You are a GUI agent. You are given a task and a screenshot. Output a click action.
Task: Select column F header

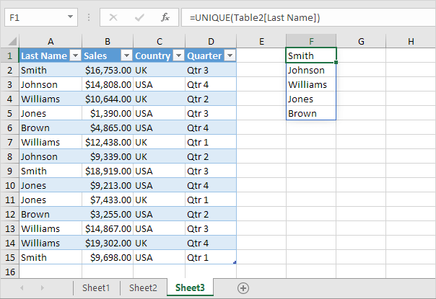(311, 41)
